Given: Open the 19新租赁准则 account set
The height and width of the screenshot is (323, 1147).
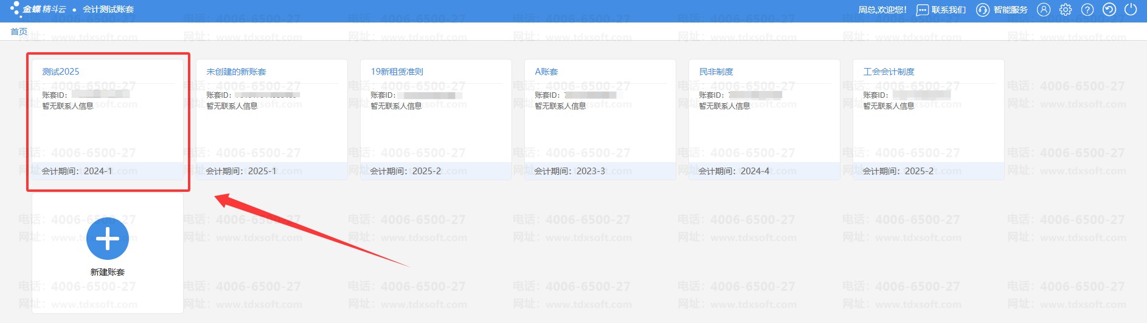Looking at the screenshot, I should pos(397,72).
